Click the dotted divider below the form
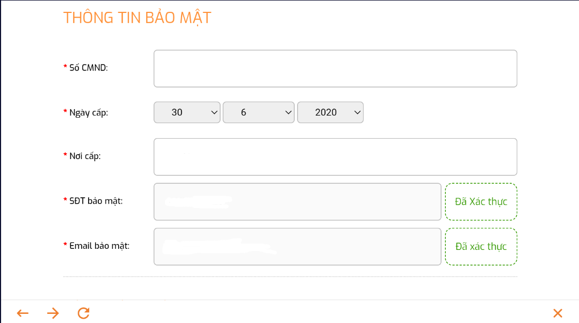Viewport: 579px width, 323px height. click(x=290, y=277)
